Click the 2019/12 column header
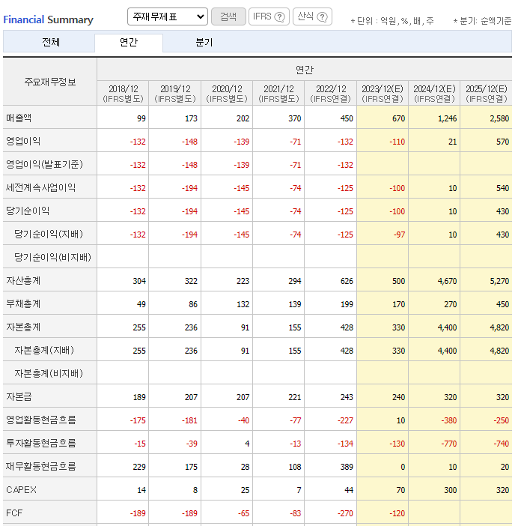The width and height of the screenshot is (521, 526). tap(175, 93)
